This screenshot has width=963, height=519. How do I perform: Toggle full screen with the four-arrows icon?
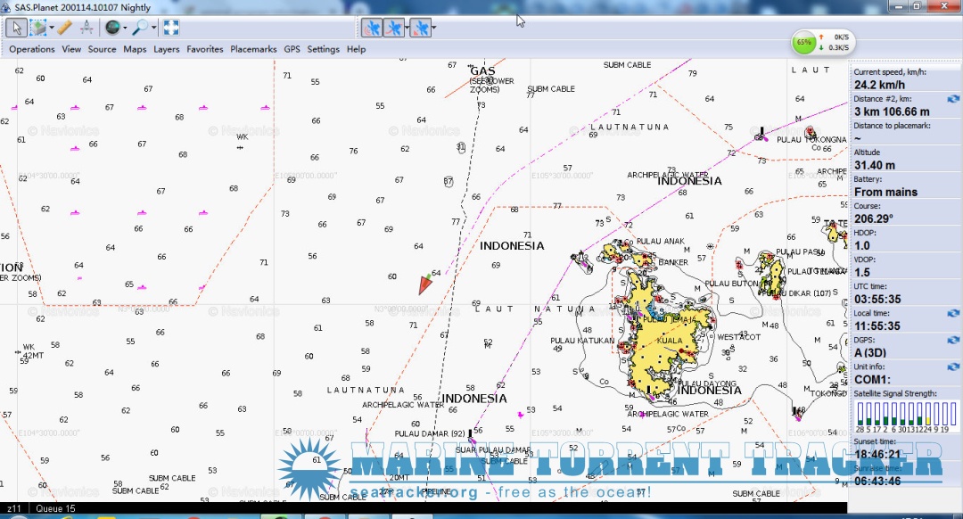coord(170,28)
